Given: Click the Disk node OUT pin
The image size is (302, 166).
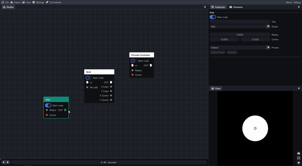Looking at the screenshot, I should click(65, 110).
